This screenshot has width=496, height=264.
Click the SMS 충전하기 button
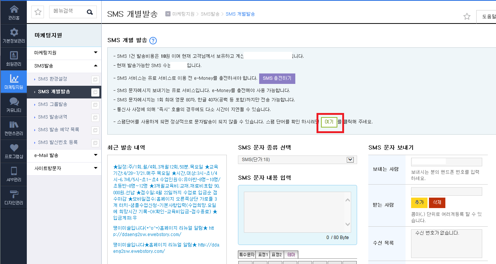277,78
